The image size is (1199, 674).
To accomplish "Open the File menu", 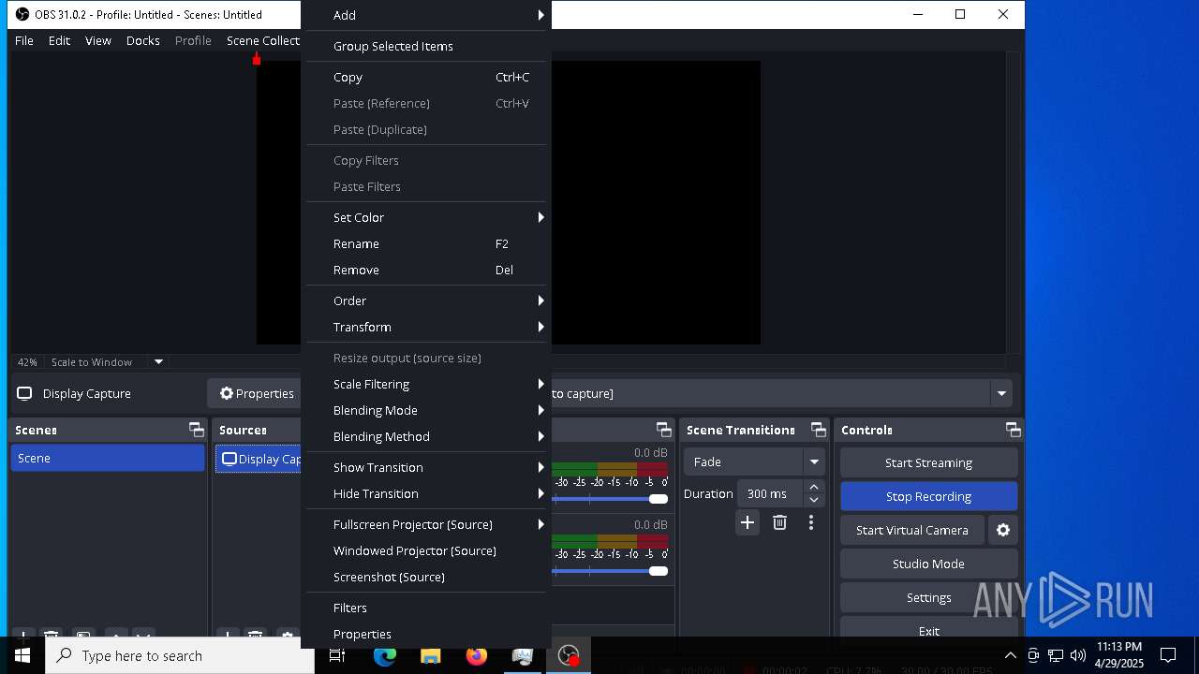I will click(x=24, y=40).
